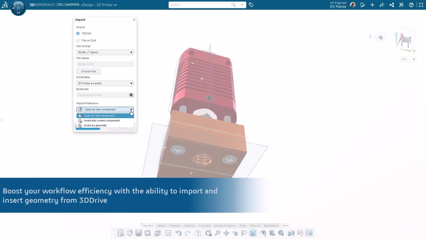Click the Choose File button
Screen dimensions: 426x239
(x=88, y=72)
